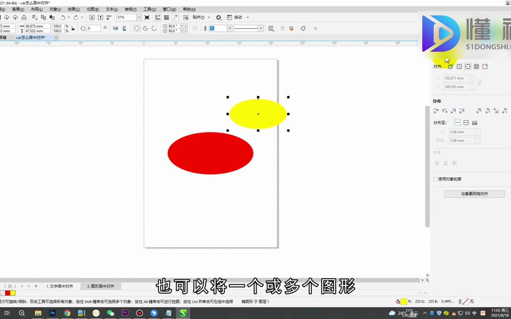Viewport: 511px width, 319px height.
Task: Click the Redo arrow icon
Action: 76,17
